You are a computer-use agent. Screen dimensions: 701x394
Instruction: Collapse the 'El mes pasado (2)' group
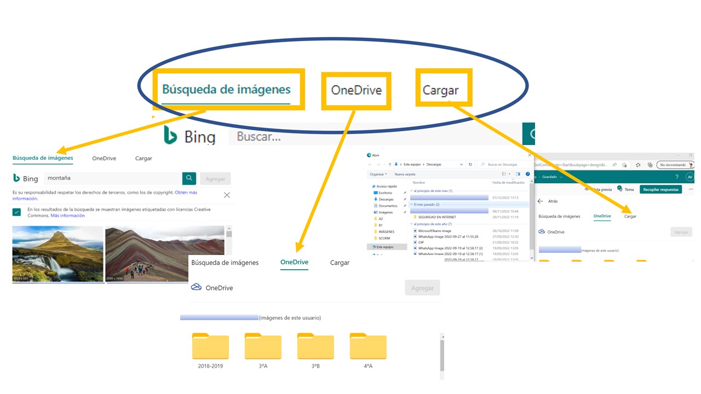pyautogui.click(x=412, y=205)
